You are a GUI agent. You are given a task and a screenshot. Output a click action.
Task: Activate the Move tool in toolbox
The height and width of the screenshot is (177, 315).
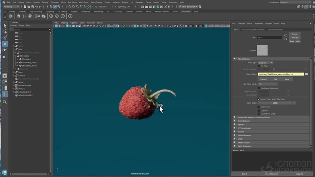tap(5, 44)
